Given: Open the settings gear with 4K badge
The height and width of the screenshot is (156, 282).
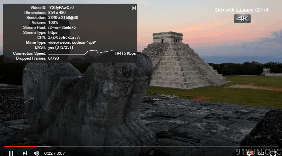Looking at the screenshot, I should click(x=249, y=153).
